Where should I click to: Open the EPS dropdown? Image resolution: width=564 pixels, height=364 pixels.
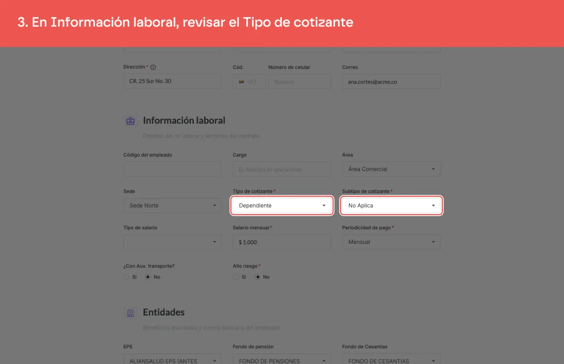(172, 359)
